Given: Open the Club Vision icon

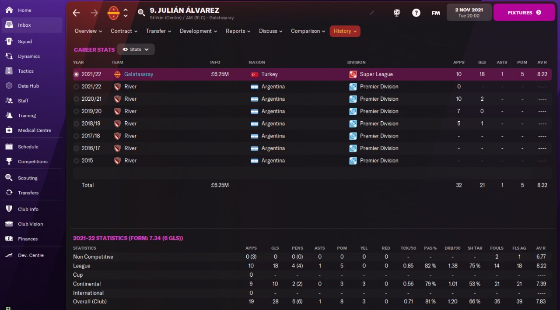Looking at the screenshot, I should [x=9, y=224].
